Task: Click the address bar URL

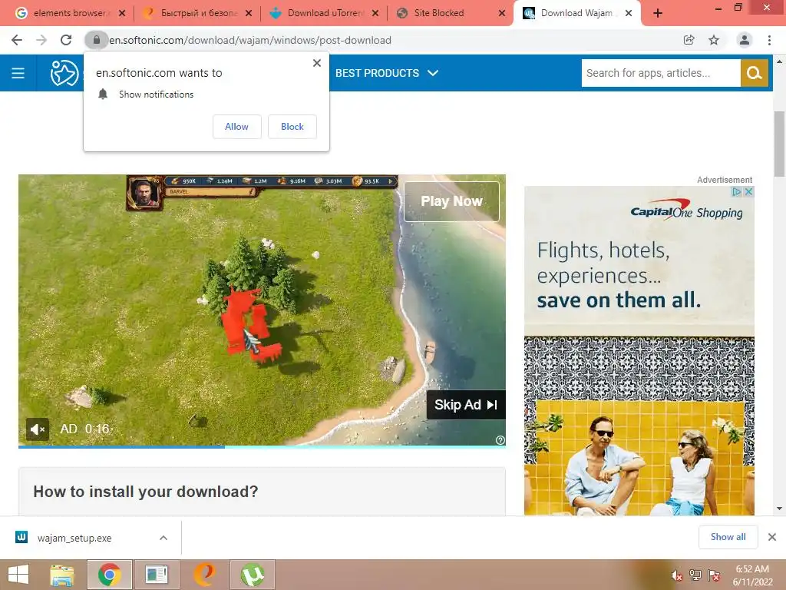Action: point(250,40)
